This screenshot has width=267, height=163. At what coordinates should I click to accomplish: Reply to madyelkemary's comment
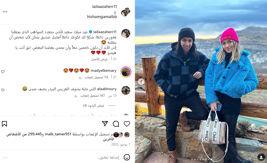tap(80, 78)
